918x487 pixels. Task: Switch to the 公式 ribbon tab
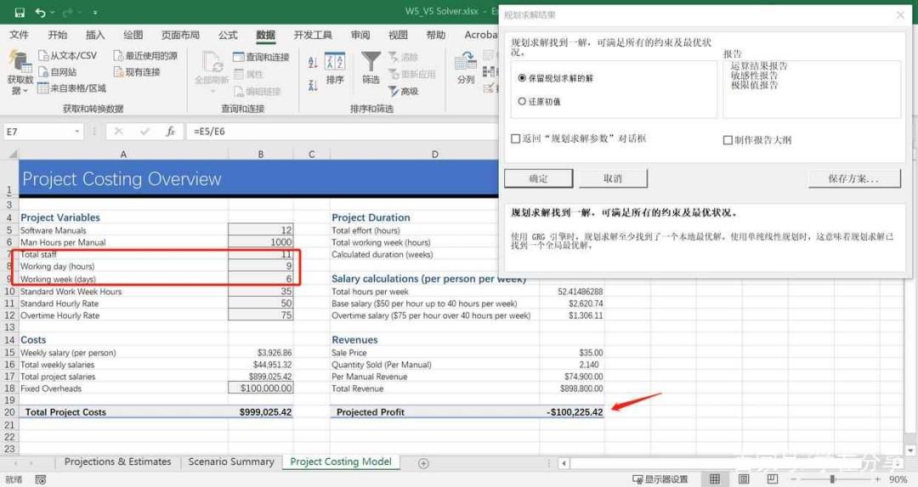coord(228,35)
